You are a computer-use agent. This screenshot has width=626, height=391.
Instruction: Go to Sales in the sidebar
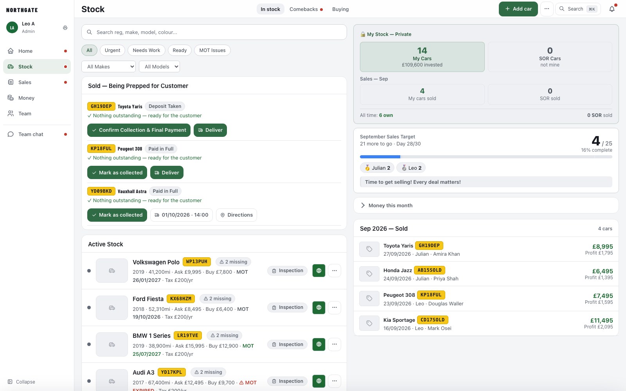click(37, 82)
